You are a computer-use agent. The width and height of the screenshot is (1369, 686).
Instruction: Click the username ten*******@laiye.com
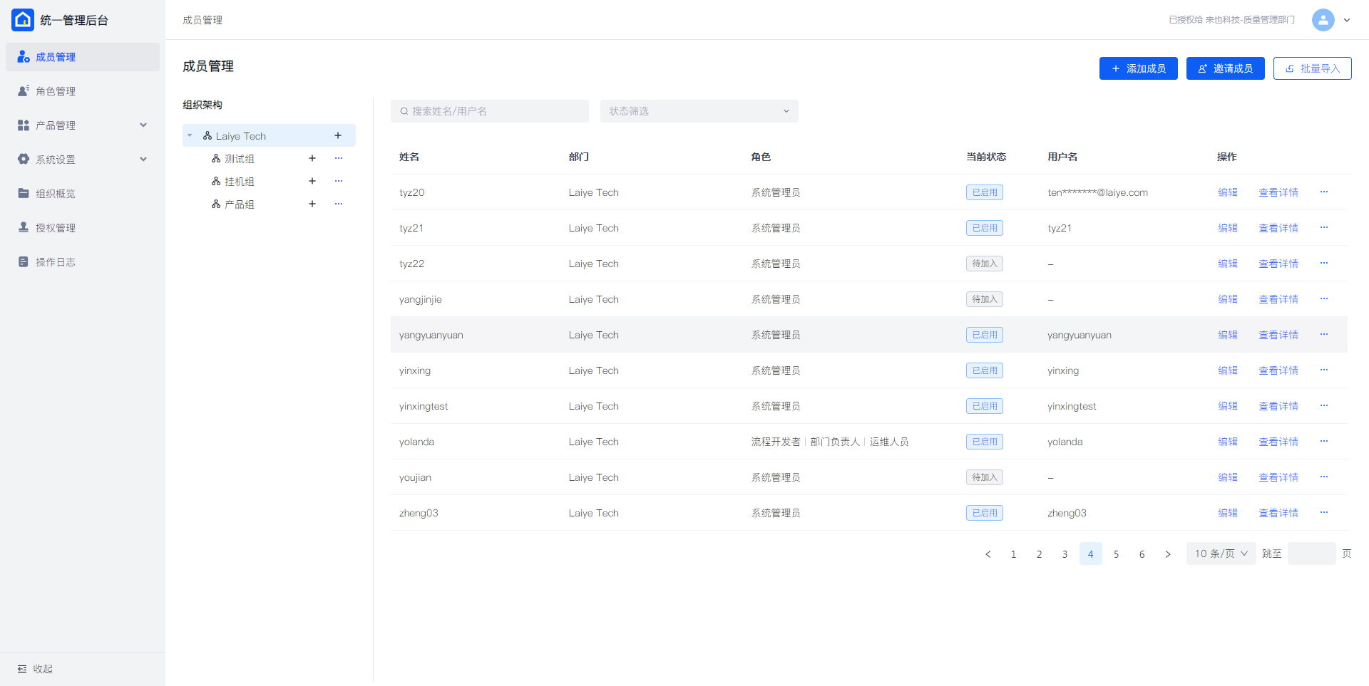(x=1098, y=192)
